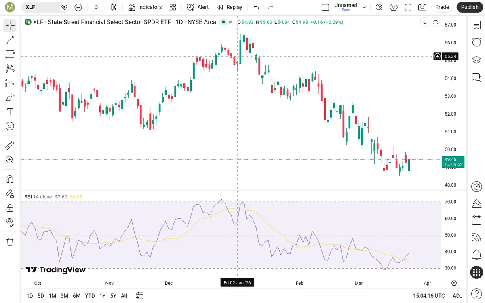Image resolution: width=485 pixels, height=303 pixels.
Task: Open the notifications bell
Action: [477, 255]
